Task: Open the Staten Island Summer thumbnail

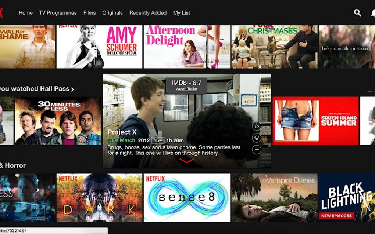Action: tap(316, 121)
